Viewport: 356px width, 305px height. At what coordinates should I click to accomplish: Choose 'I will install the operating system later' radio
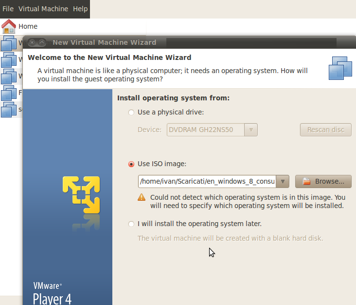[x=131, y=224]
